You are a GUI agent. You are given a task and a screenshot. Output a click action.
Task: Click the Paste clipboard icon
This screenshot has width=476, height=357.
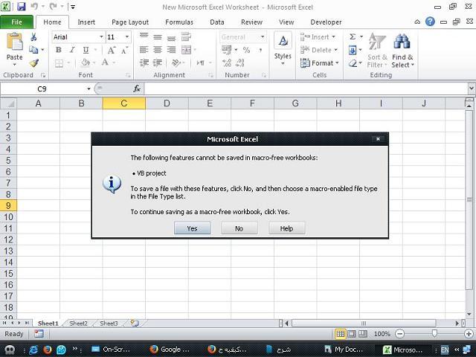coord(15,42)
